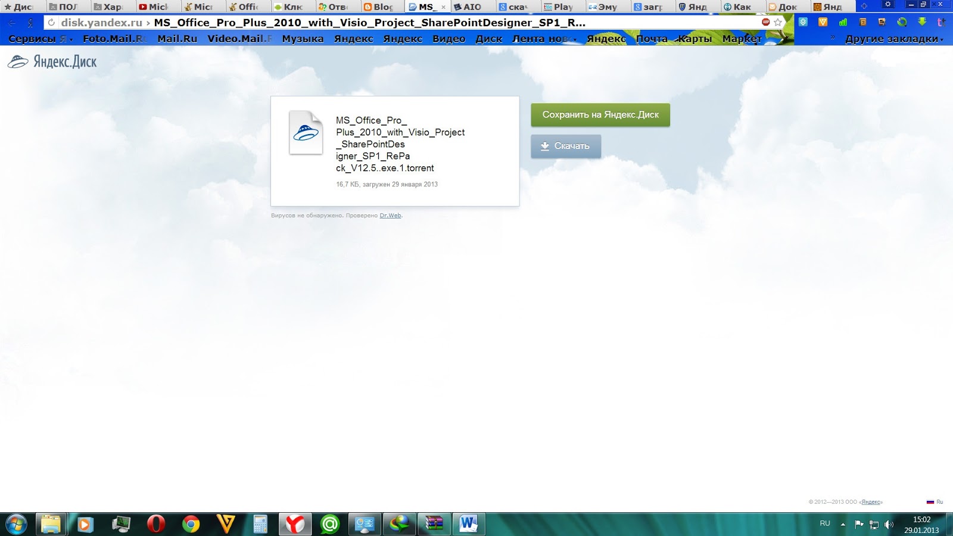Viewport: 953px width, 536px height.
Task: Open the 'Видео' bookmark
Action: pos(449,39)
